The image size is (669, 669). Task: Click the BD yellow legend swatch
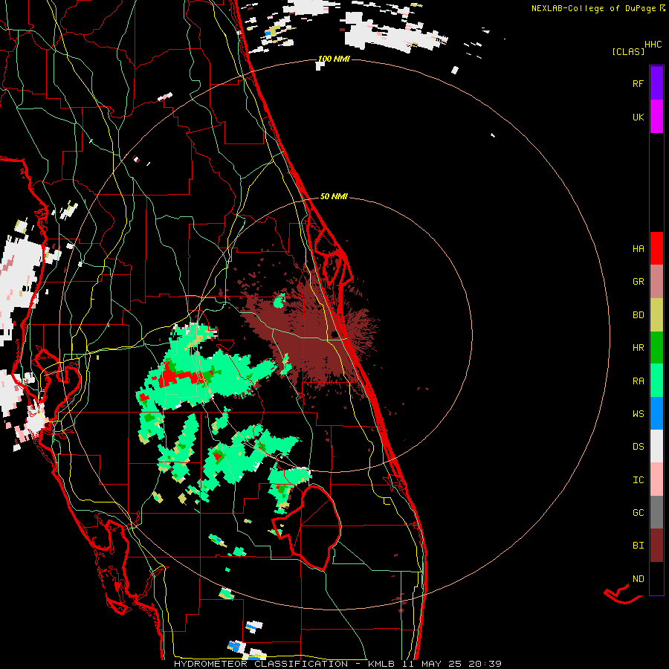656,315
